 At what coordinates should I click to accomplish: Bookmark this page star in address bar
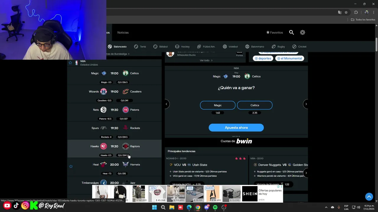(x=346, y=12)
